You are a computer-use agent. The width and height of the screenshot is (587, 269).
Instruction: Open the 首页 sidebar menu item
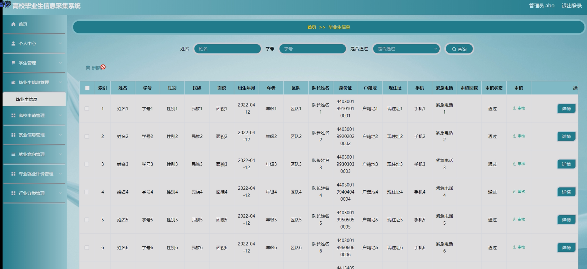click(x=34, y=24)
